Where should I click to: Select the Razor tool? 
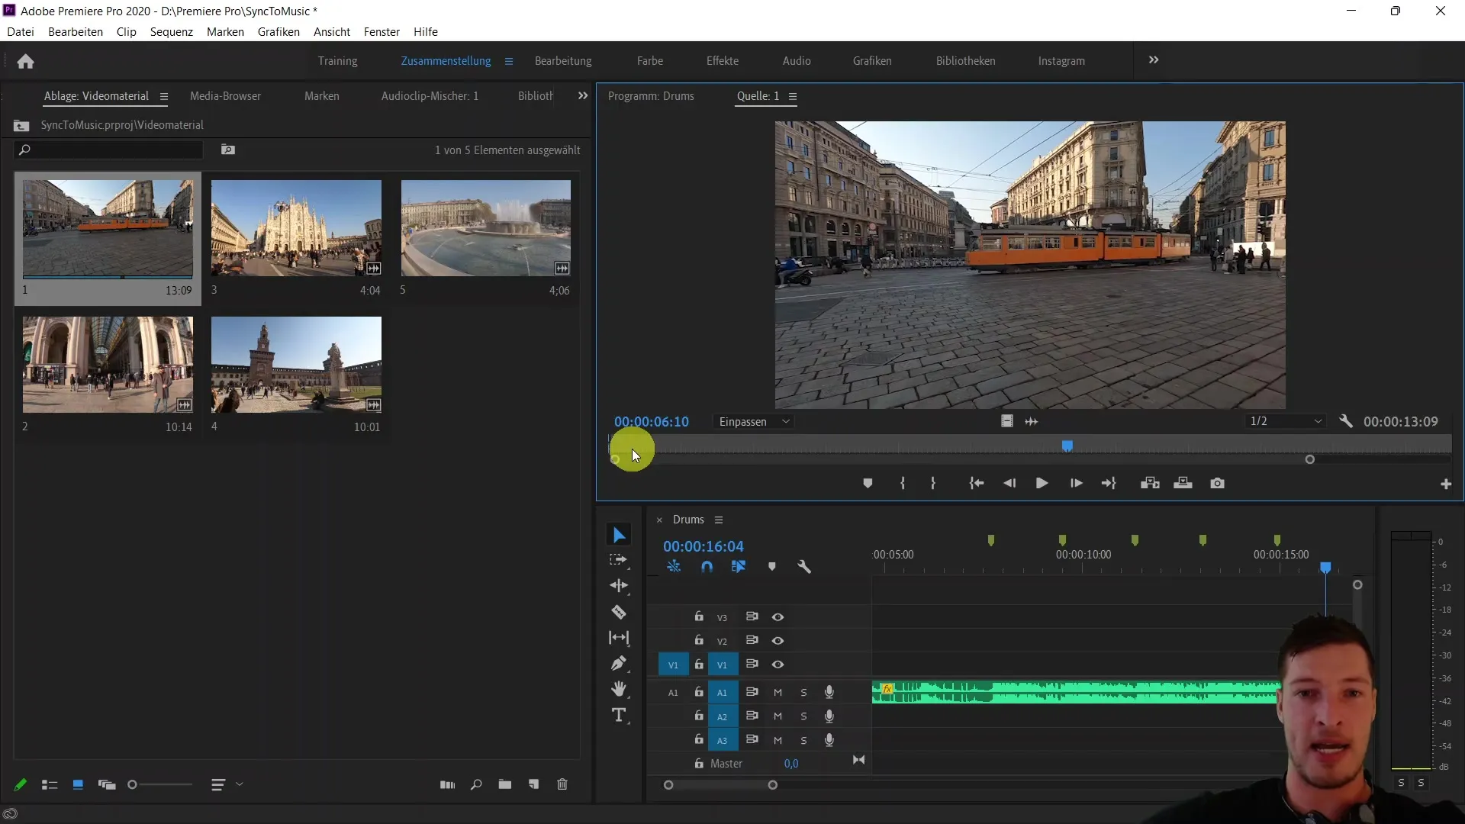[x=619, y=612]
